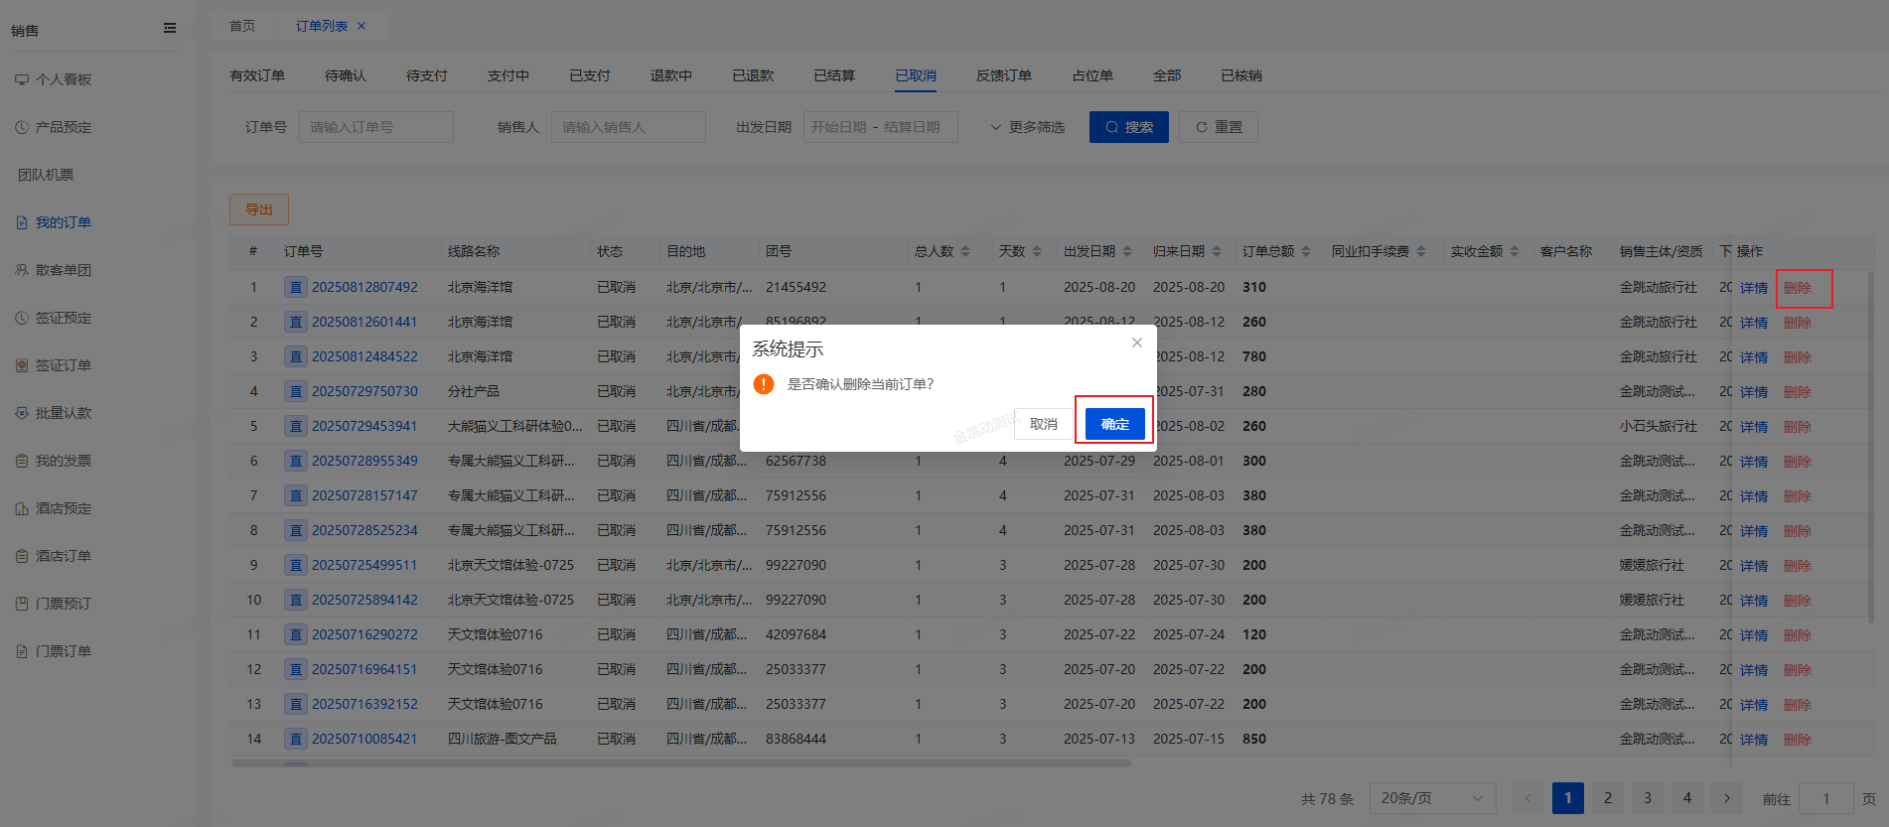Switch to the 已结算 tab
This screenshot has width=1889, height=827.
(834, 75)
